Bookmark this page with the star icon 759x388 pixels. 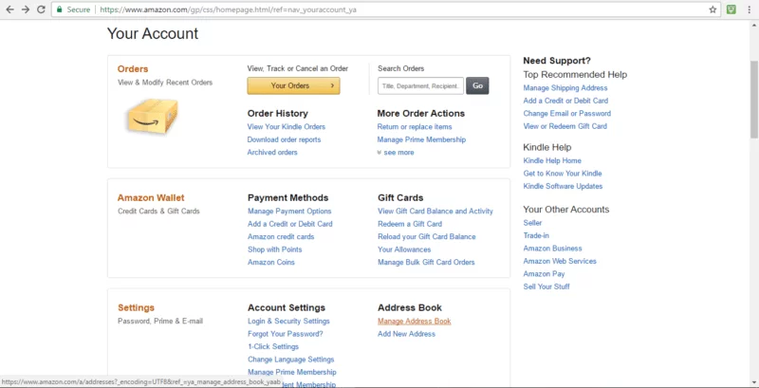pyautogui.click(x=713, y=9)
